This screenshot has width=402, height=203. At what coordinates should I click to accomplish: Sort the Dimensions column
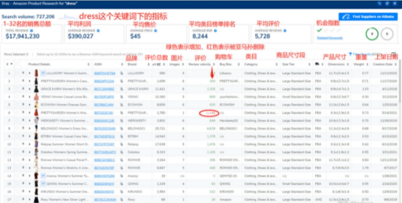348,64
